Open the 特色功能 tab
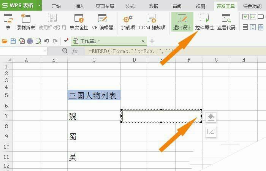Viewport: 266px width, 171px height. pos(252,6)
